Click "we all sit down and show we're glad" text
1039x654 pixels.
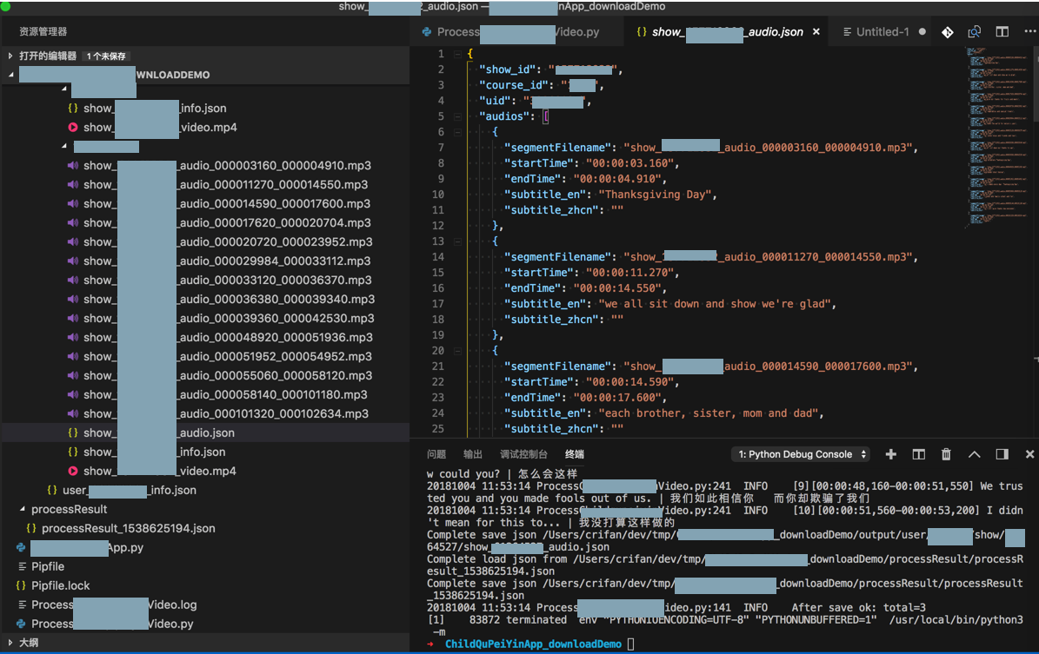[716, 304]
